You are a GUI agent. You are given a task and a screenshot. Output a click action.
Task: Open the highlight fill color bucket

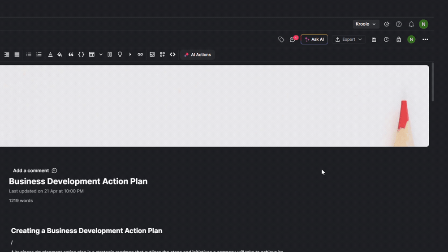pos(60,55)
